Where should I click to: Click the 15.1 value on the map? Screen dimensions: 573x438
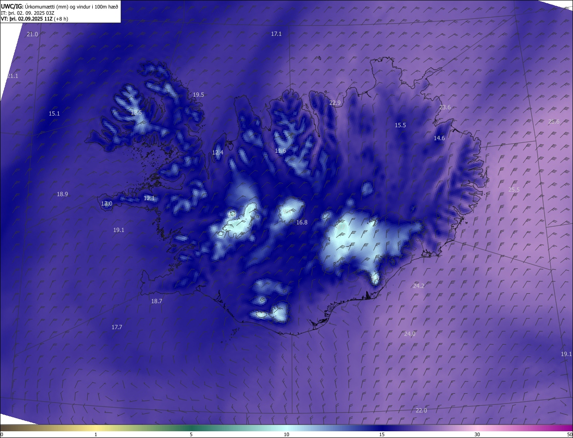point(54,114)
